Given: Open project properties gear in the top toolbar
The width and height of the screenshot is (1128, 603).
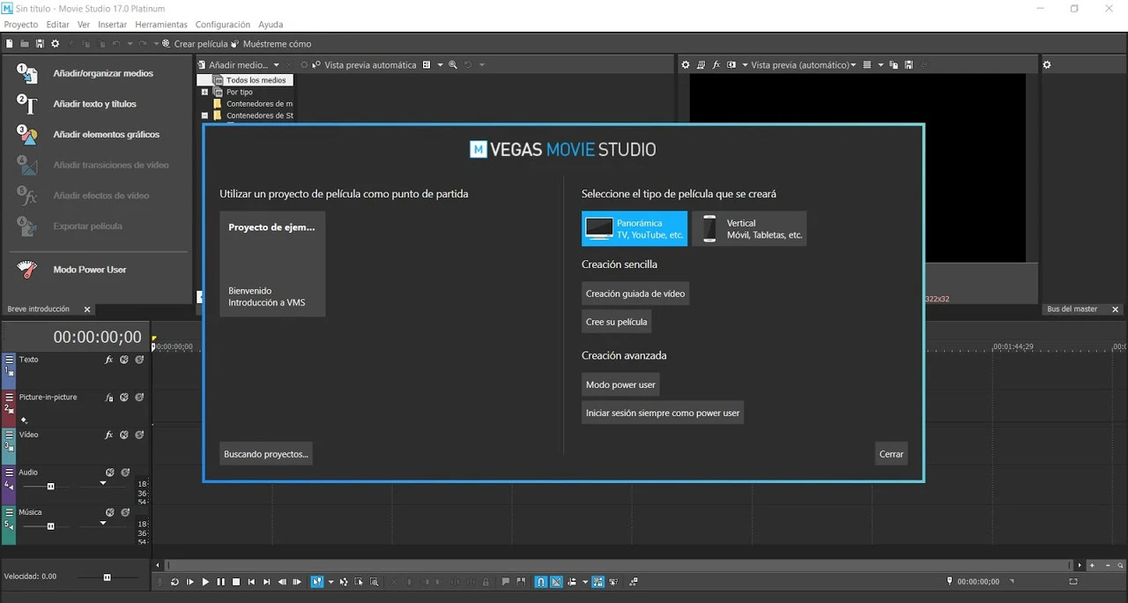Looking at the screenshot, I should [56, 43].
